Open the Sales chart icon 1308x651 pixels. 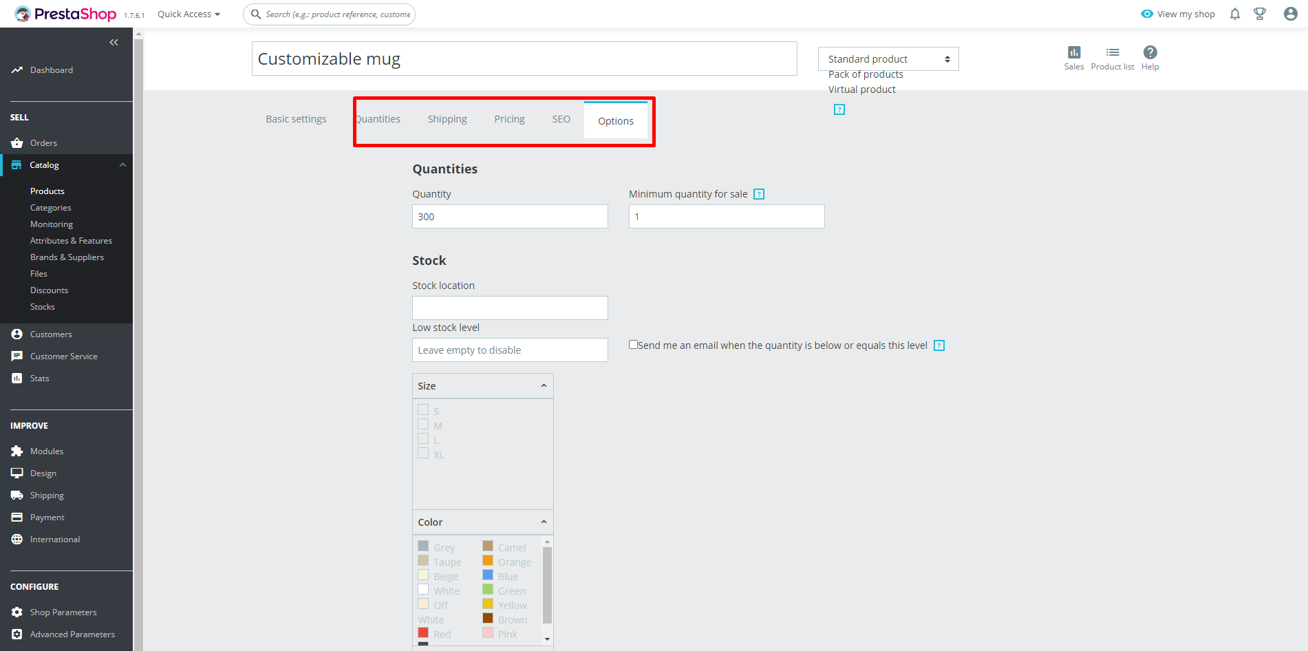pyautogui.click(x=1074, y=52)
